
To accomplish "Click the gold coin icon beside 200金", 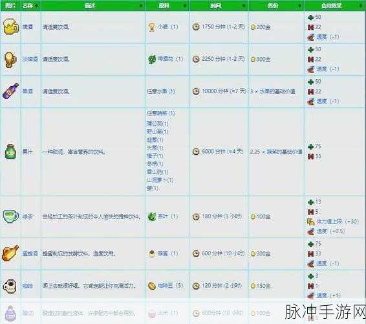I will tap(253, 27).
